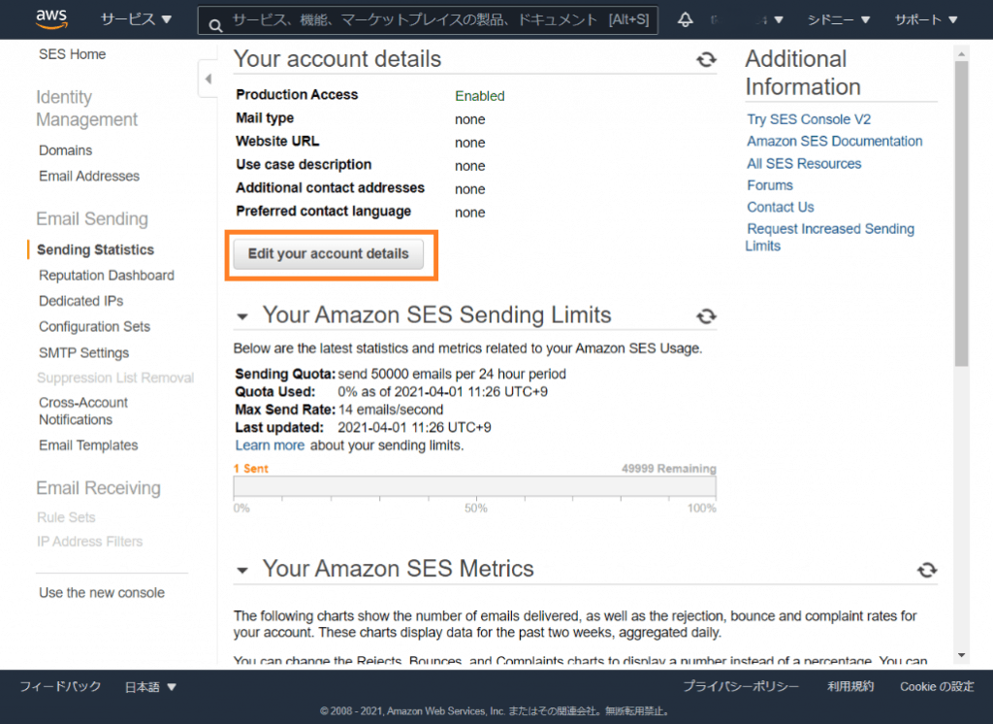Collapse Your Amazon SES Metrics section
This screenshot has height=724, width=993.
(x=241, y=570)
